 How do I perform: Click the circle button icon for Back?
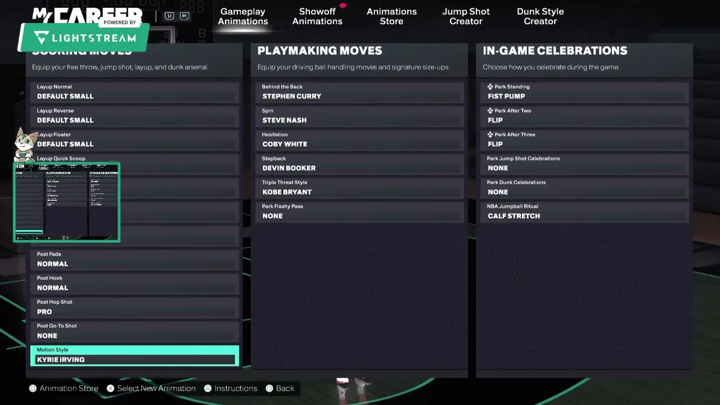pyautogui.click(x=269, y=388)
